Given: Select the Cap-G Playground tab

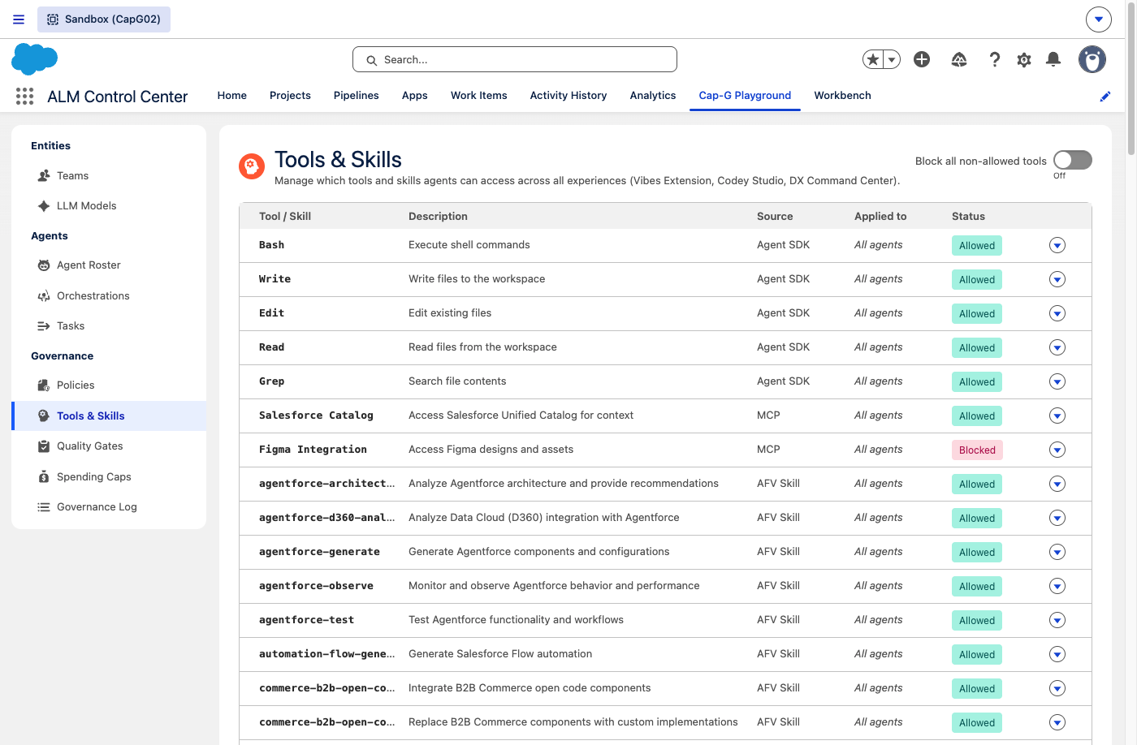Looking at the screenshot, I should [745, 96].
